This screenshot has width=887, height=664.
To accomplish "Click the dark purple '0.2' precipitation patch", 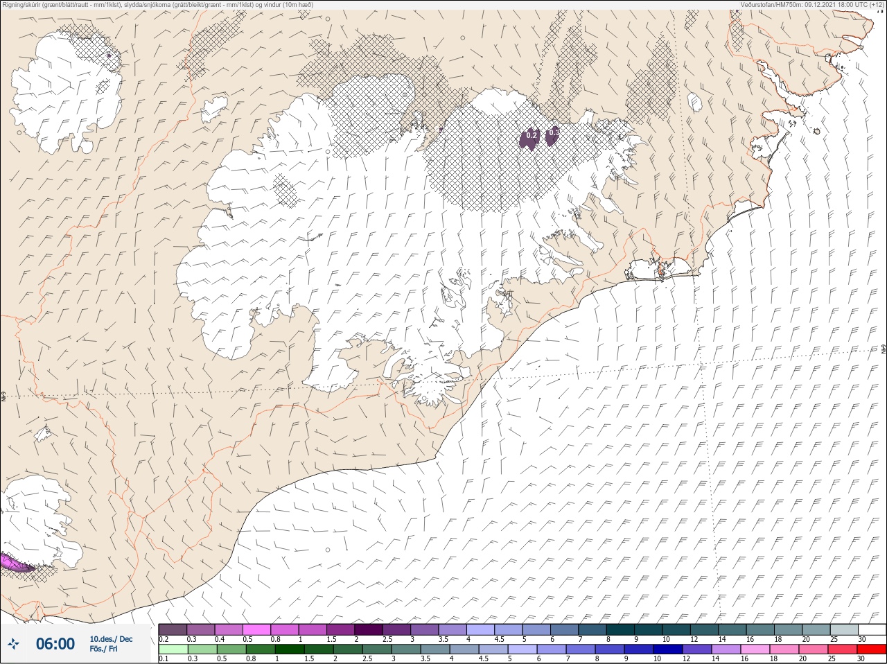I will pos(530,138).
